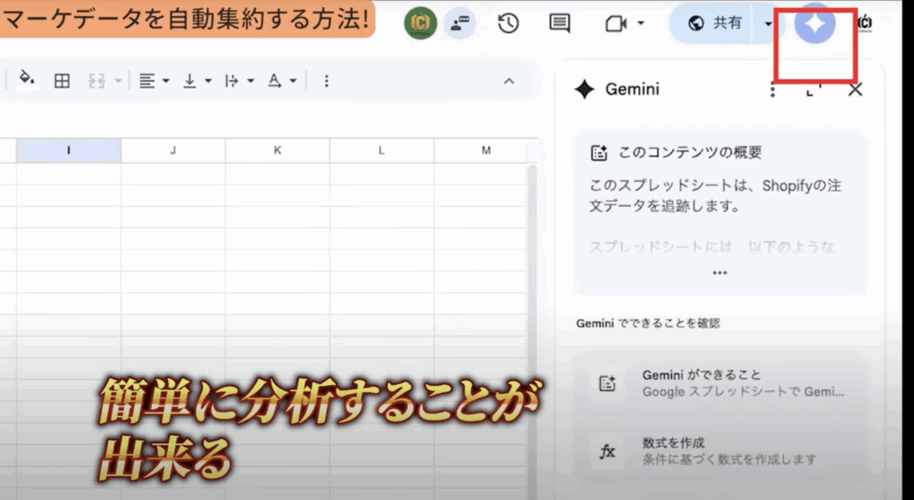914x500 pixels.
Task: Expand the share options dropdown arrow
Action: pyautogui.click(x=769, y=24)
